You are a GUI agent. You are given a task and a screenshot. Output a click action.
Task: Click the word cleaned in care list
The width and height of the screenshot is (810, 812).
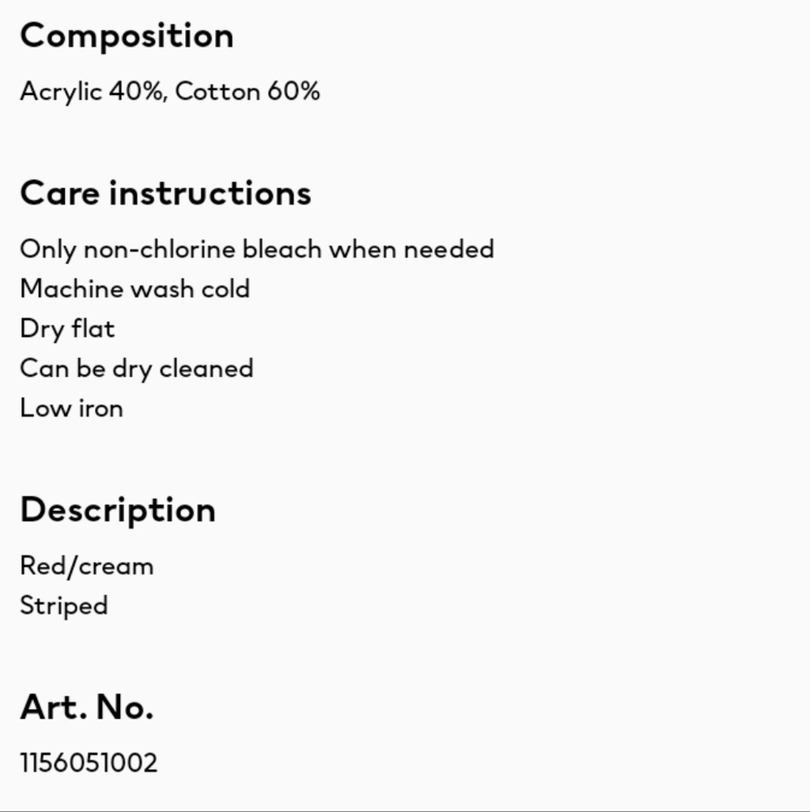(x=206, y=369)
